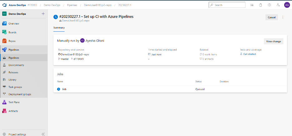Open Test Plans from the sidebar
Viewport: 292px width, 136px height.
click(14, 102)
